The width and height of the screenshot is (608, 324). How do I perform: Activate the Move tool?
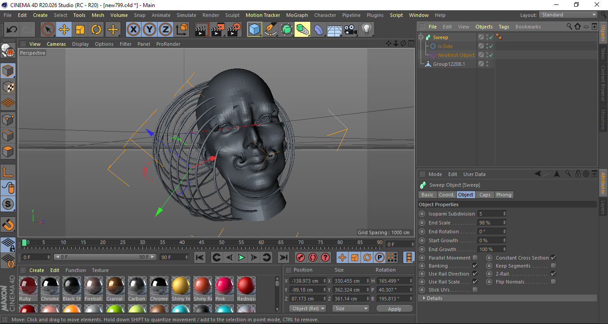click(64, 30)
